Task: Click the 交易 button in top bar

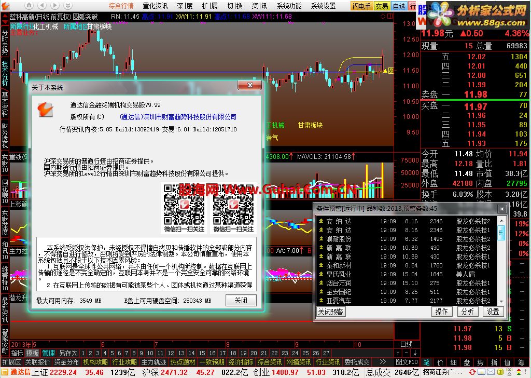Action: [382, 6]
